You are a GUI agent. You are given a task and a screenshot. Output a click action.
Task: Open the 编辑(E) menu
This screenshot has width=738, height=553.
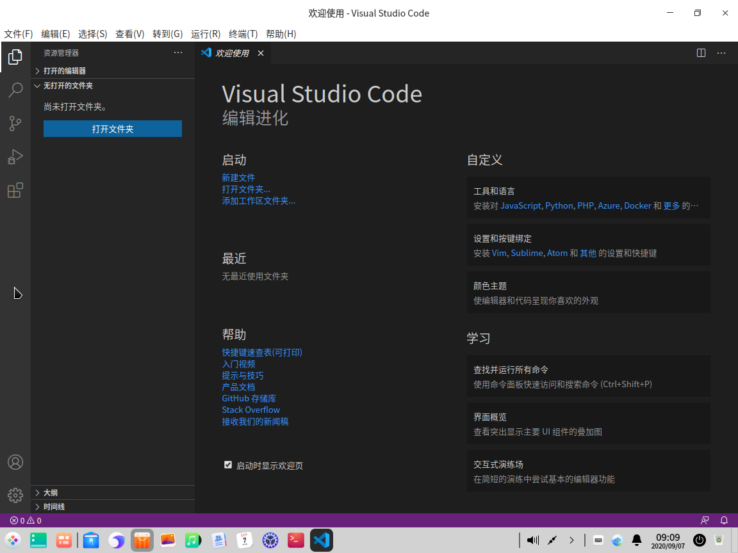coord(56,34)
